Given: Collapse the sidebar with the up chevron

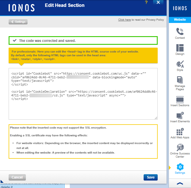Looking at the screenshot, I should (x=180, y=183).
